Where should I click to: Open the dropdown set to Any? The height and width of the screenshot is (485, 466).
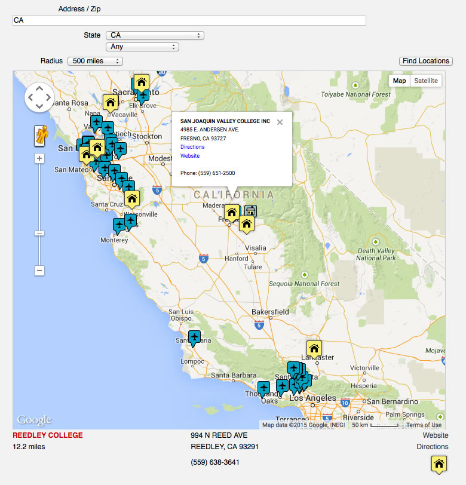(142, 47)
